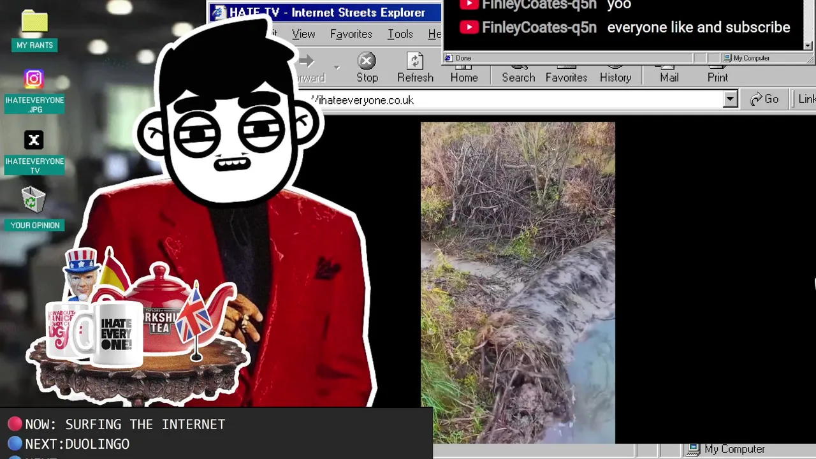Open Mail from the toolbar

(669, 72)
